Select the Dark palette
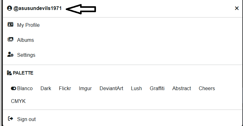 (46, 89)
